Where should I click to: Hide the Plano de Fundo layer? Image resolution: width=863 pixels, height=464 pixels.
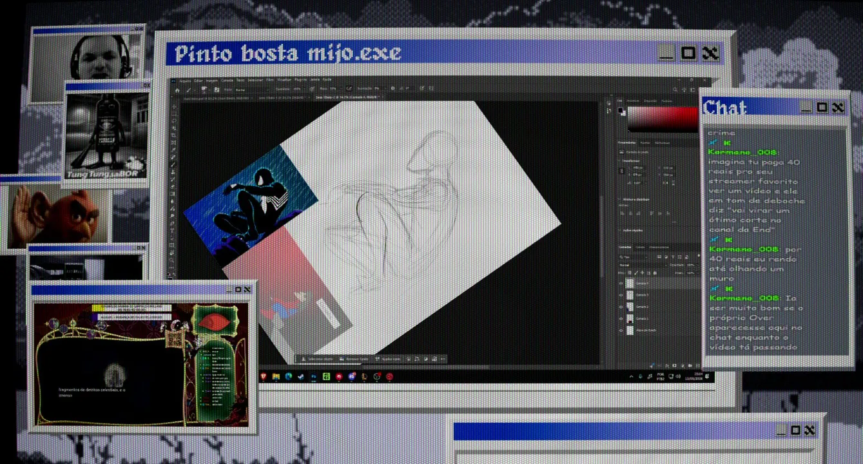click(x=621, y=330)
